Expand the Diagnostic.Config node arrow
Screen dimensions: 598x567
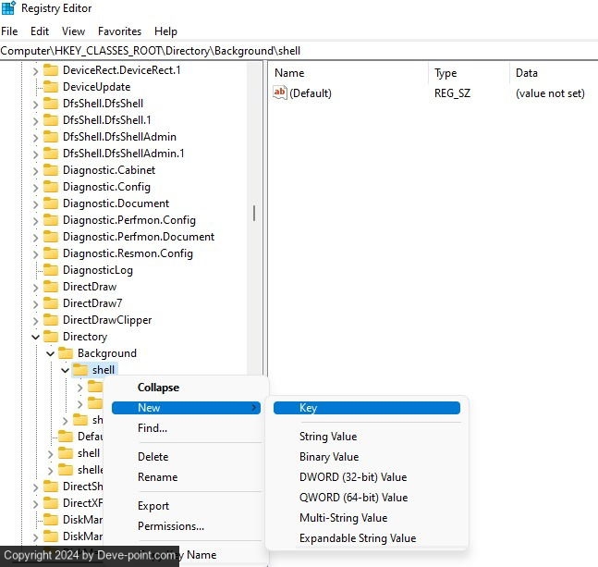[36, 187]
